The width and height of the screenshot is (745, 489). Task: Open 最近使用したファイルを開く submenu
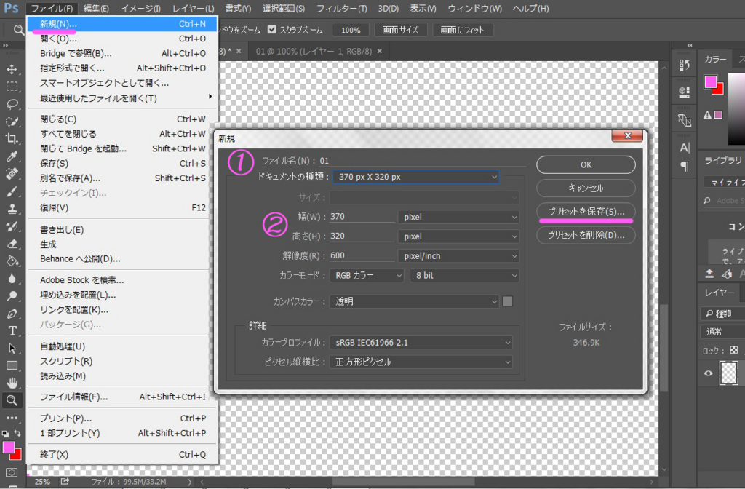click(122, 98)
